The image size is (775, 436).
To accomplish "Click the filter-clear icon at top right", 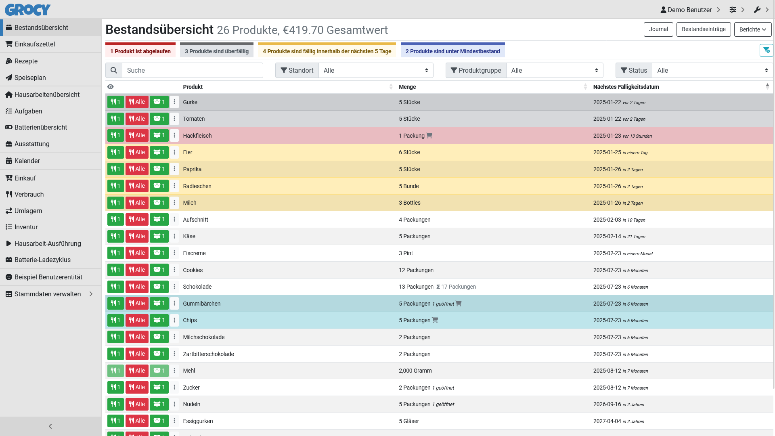I will 766,50.
